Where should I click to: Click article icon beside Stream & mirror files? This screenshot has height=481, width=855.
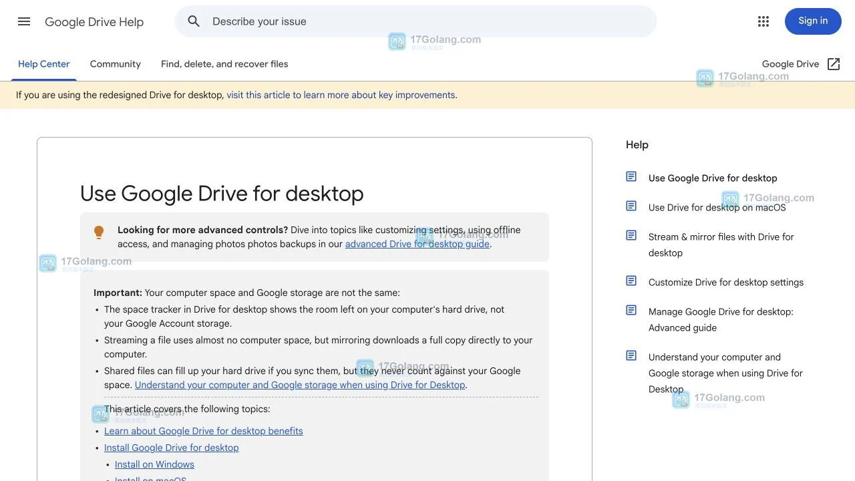(631, 235)
